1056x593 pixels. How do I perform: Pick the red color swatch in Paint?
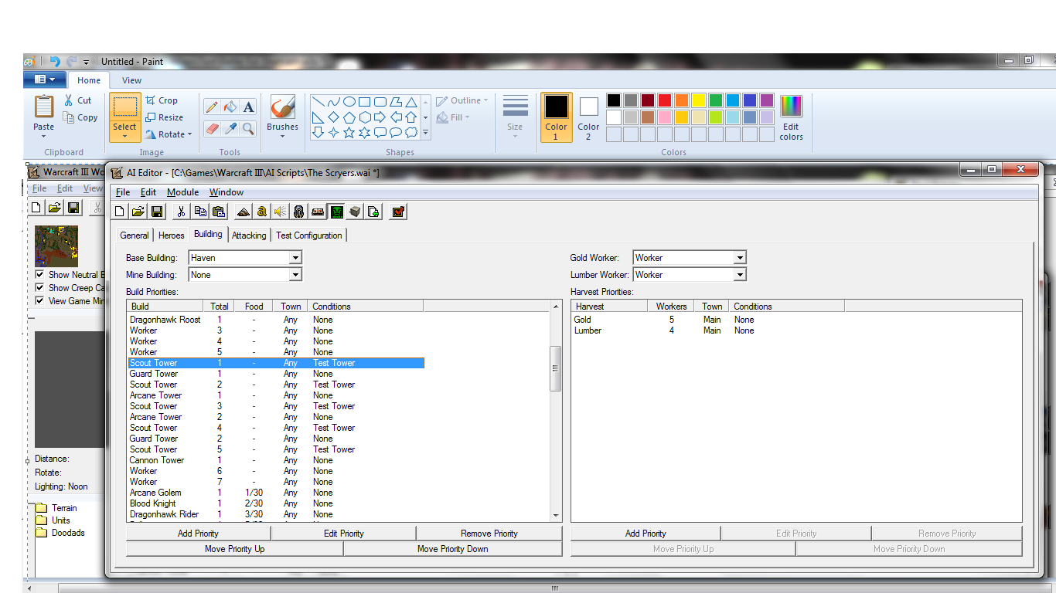pyautogui.click(x=665, y=100)
